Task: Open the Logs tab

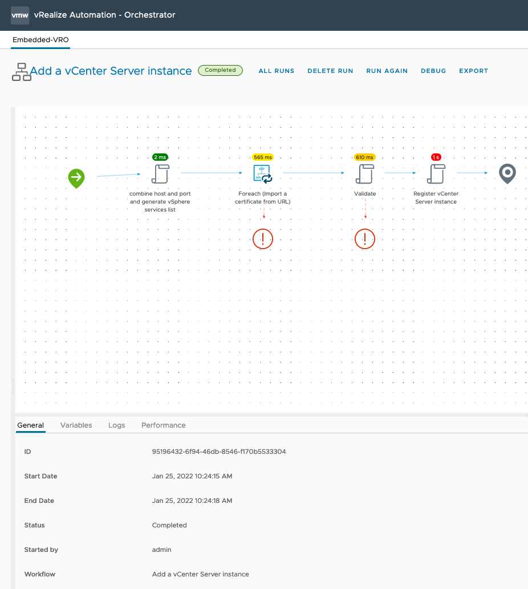Action: (x=116, y=425)
